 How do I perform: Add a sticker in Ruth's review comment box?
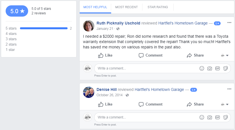pyautogui.click(x=225, y=68)
